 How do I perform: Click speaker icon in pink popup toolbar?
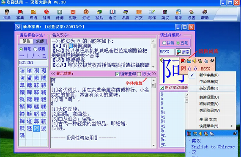[194, 61]
